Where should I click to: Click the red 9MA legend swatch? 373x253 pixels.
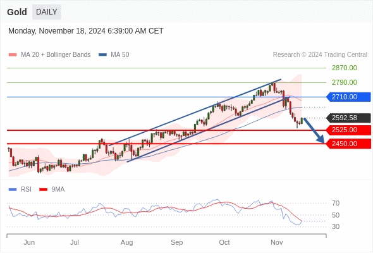tap(43, 190)
